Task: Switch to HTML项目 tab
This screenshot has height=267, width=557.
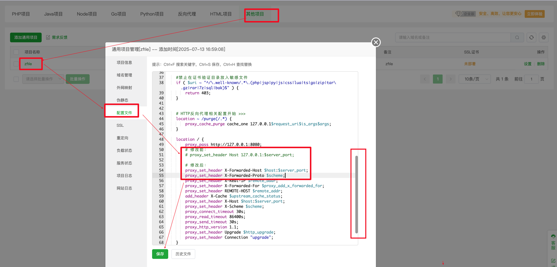Action: (221, 14)
